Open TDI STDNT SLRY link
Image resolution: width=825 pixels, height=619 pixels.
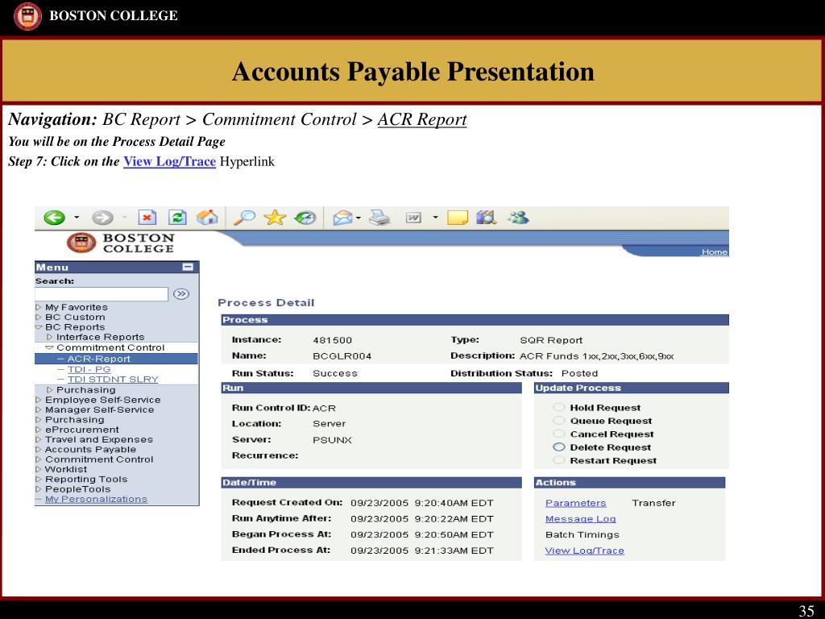(x=113, y=379)
